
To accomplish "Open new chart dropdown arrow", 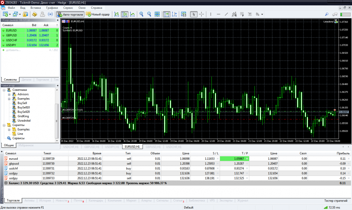I will click(10, 14).
